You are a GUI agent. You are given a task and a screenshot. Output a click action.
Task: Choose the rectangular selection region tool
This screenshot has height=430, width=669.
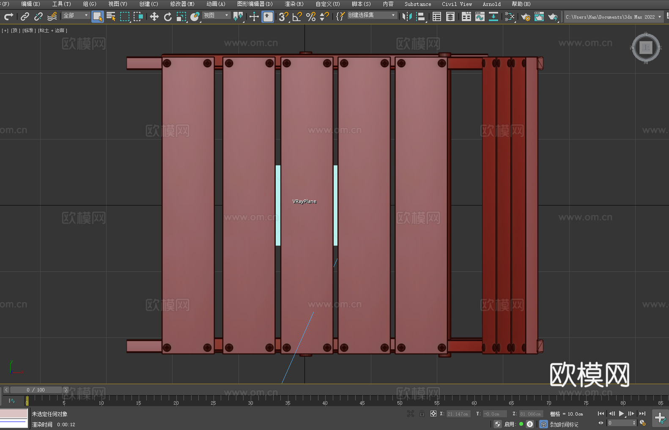tap(125, 16)
